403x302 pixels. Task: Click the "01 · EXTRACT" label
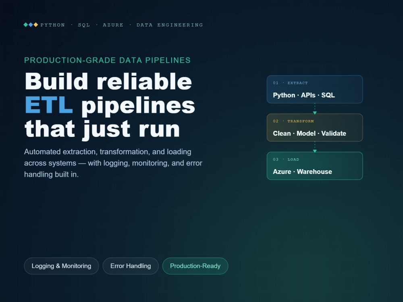(291, 83)
